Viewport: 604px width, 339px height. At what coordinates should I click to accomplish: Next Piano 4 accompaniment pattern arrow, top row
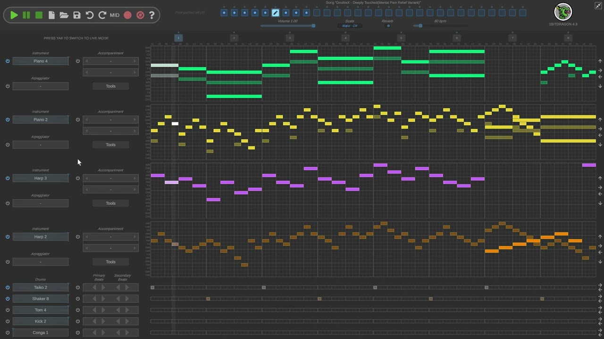pyautogui.click(x=134, y=61)
